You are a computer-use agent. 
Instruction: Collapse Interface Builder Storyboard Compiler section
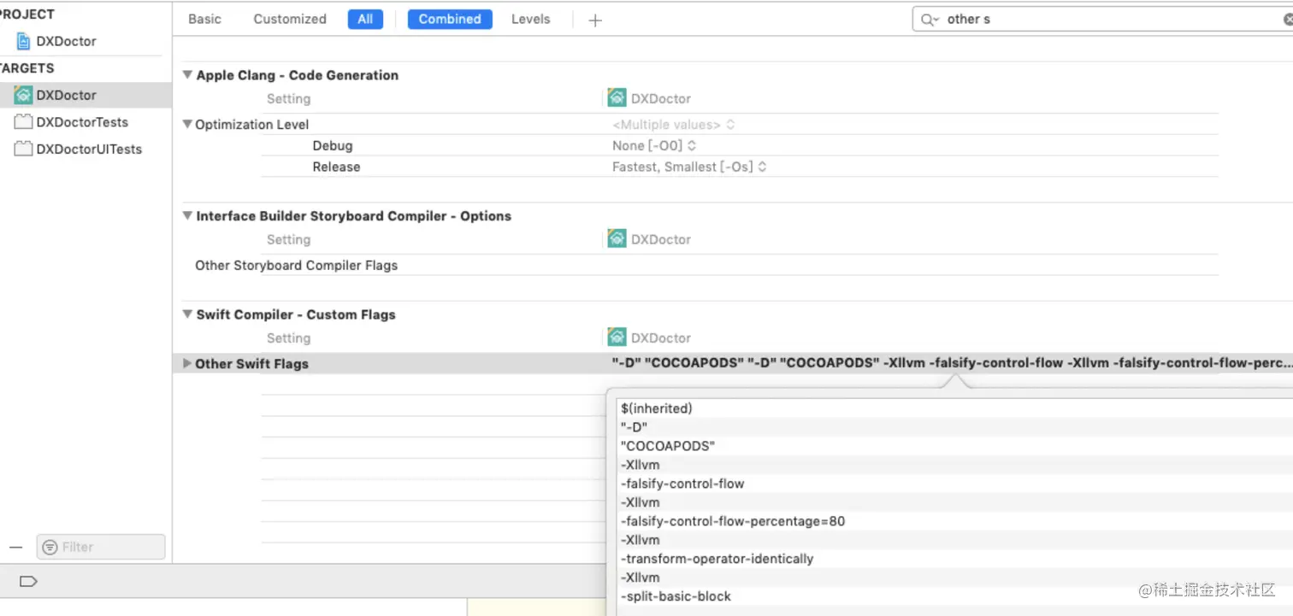click(188, 216)
